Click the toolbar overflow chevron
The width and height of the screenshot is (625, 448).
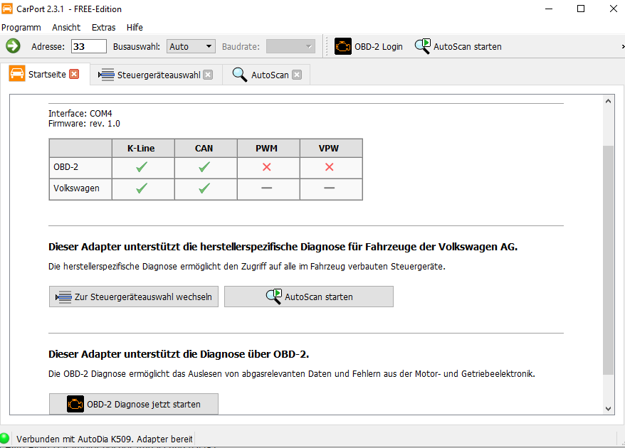621,46
